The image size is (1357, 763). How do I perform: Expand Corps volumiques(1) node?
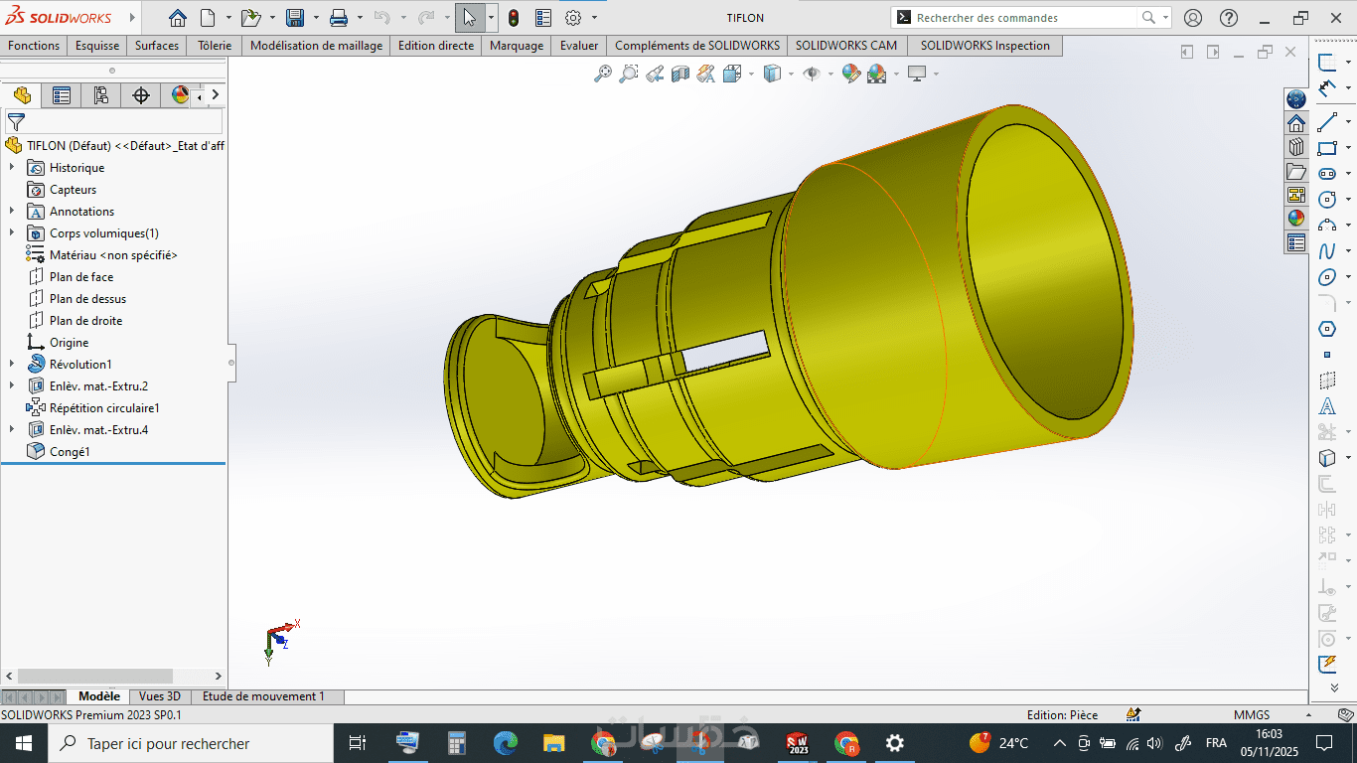click(12, 233)
